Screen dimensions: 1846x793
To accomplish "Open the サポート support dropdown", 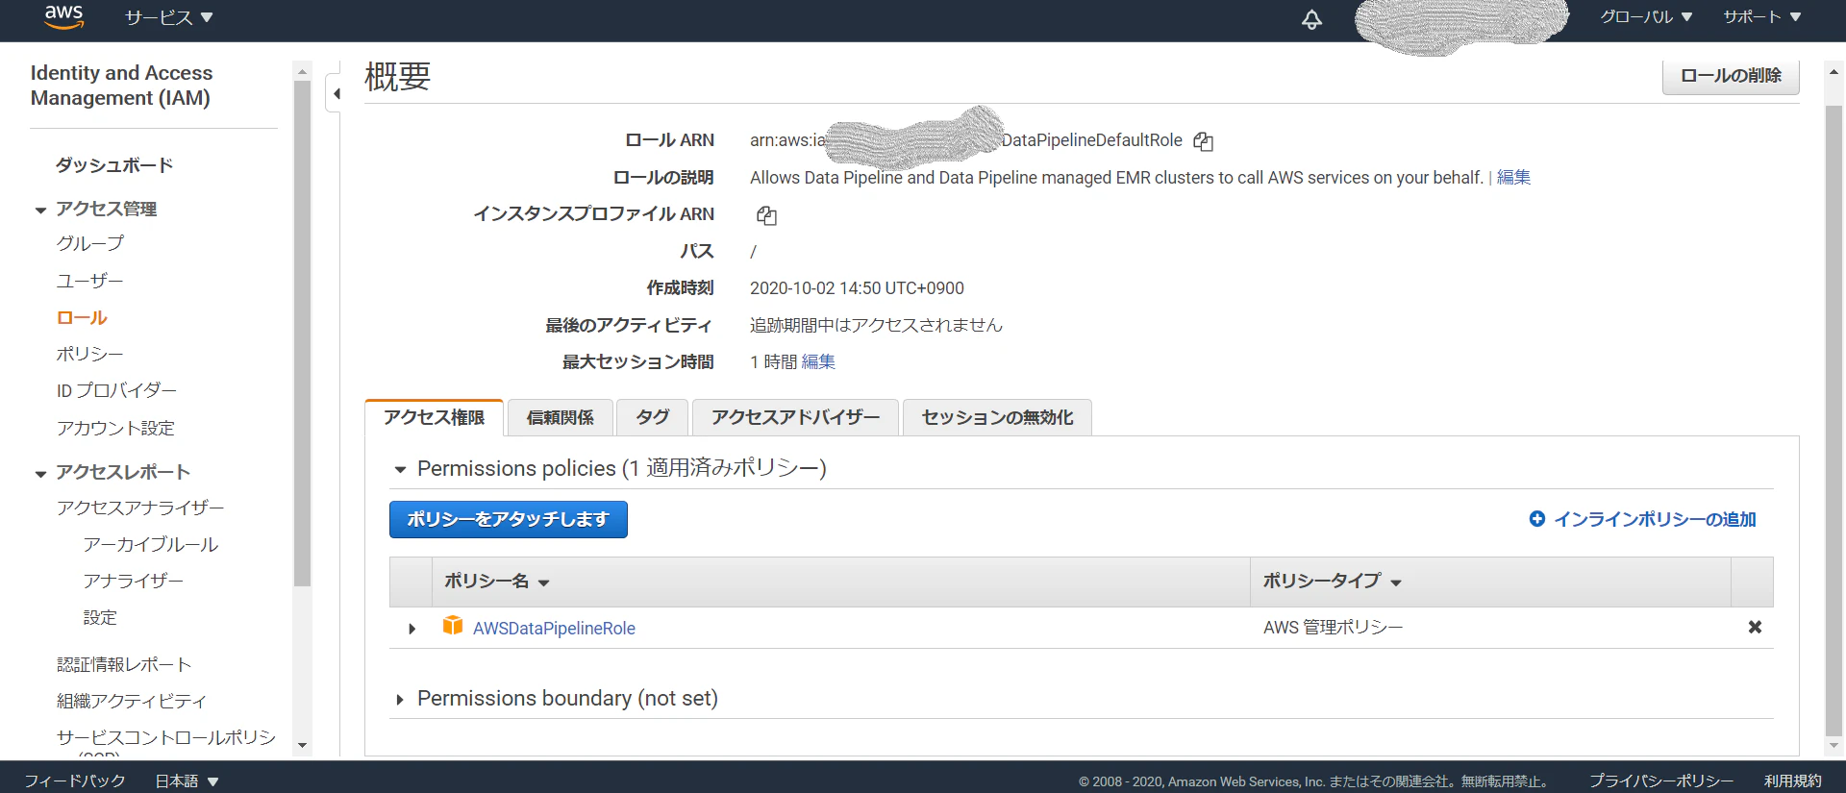I will coord(1761,17).
